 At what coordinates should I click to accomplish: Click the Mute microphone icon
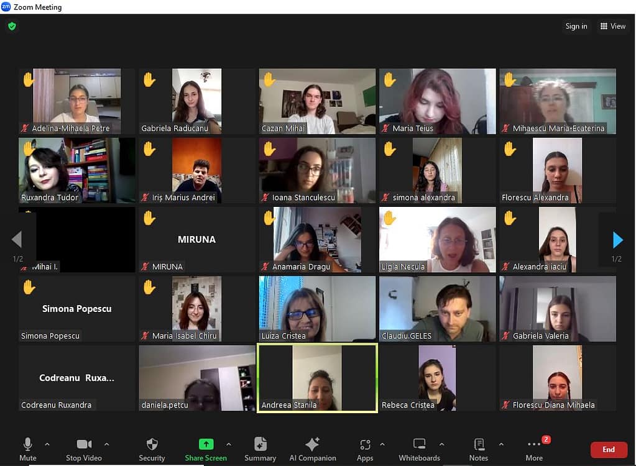[x=27, y=444]
